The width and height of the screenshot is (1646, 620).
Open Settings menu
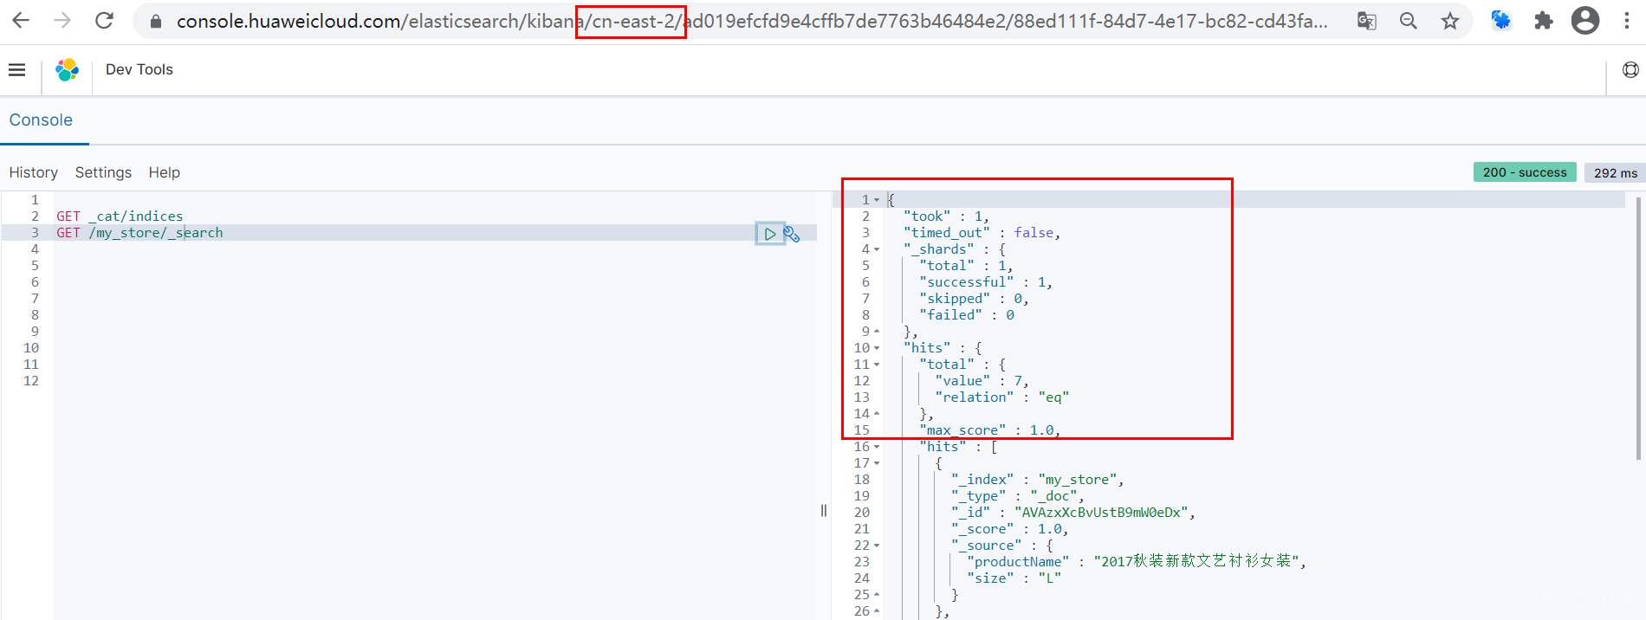tap(103, 172)
